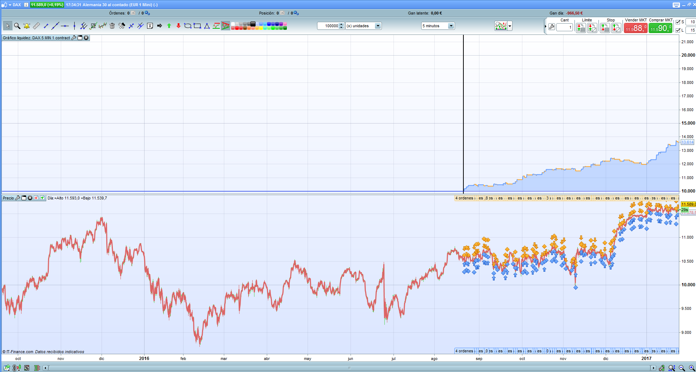This screenshot has width=696, height=372.
Task: Click the scrollbar right arrow
Action: point(653,368)
